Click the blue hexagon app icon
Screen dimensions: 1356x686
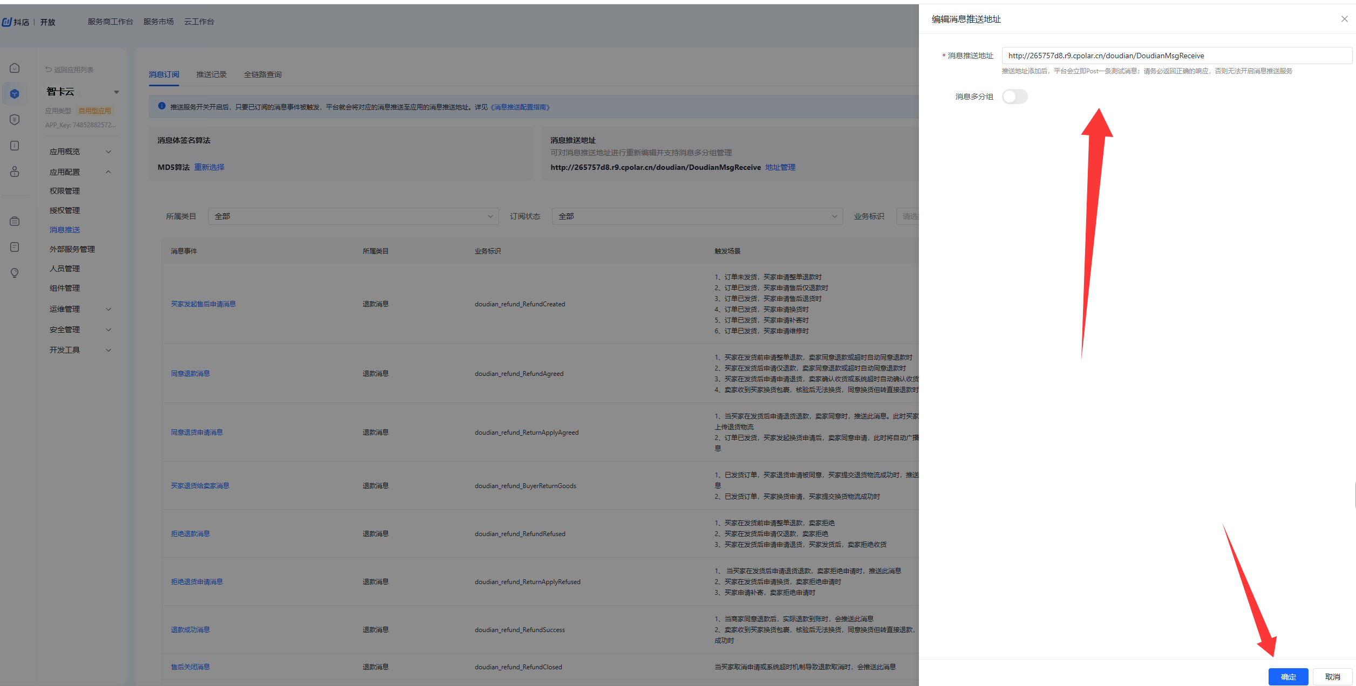coord(15,94)
